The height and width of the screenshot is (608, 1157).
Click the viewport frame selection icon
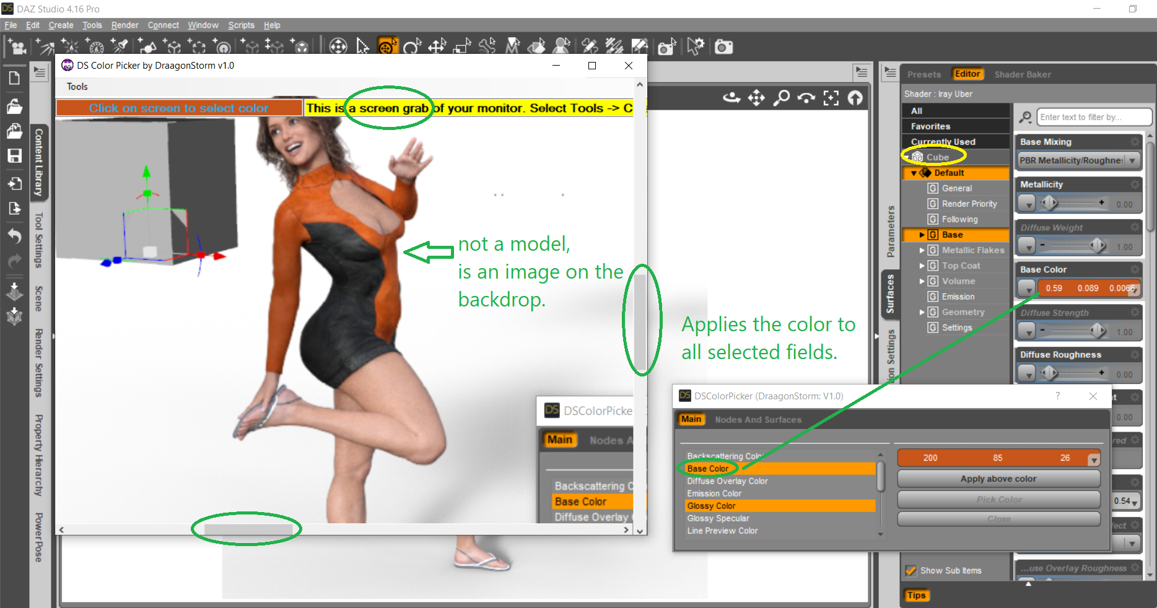click(x=831, y=98)
